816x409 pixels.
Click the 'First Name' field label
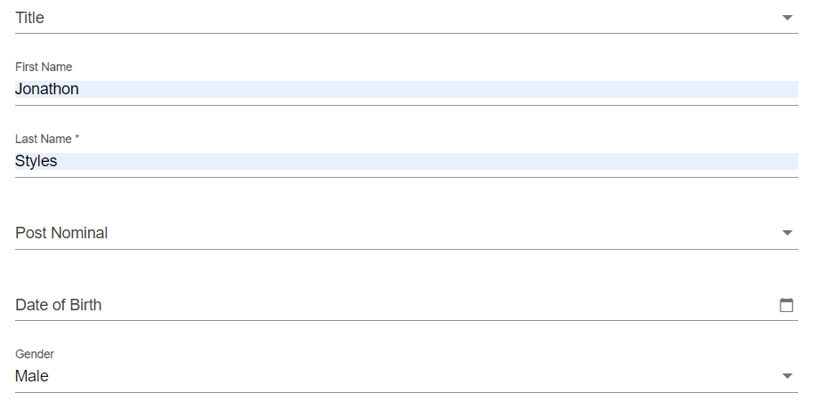[44, 67]
